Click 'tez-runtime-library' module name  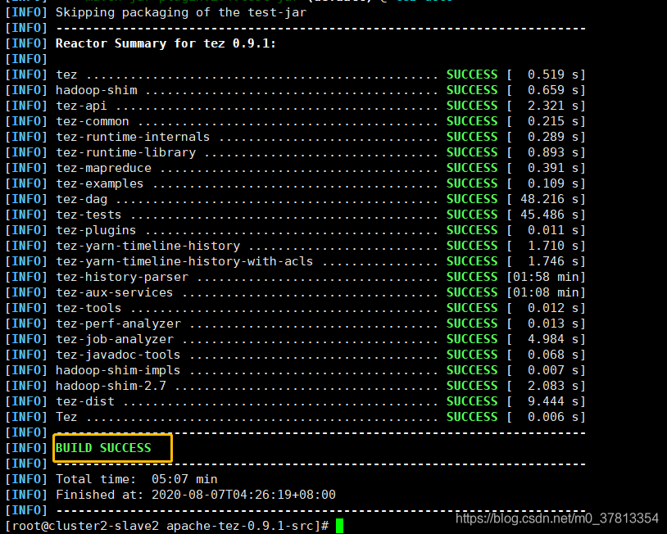pos(126,152)
